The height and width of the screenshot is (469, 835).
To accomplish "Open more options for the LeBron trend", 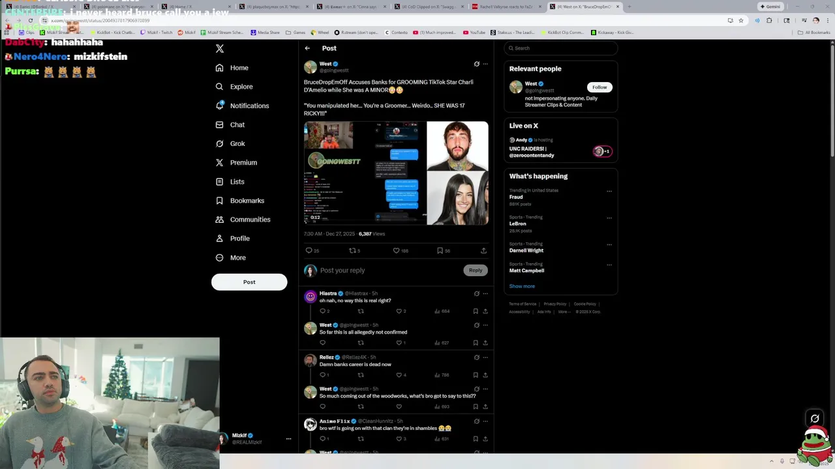I will click(x=609, y=218).
